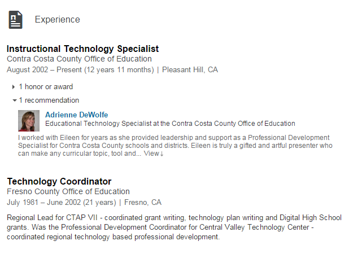This screenshot has width=353, height=254.
Task: Click the August 2002 – Present date range
Action: click(x=80, y=70)
